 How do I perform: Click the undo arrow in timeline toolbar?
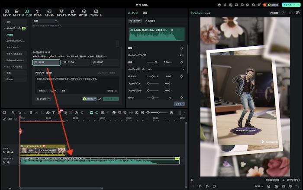19,113
